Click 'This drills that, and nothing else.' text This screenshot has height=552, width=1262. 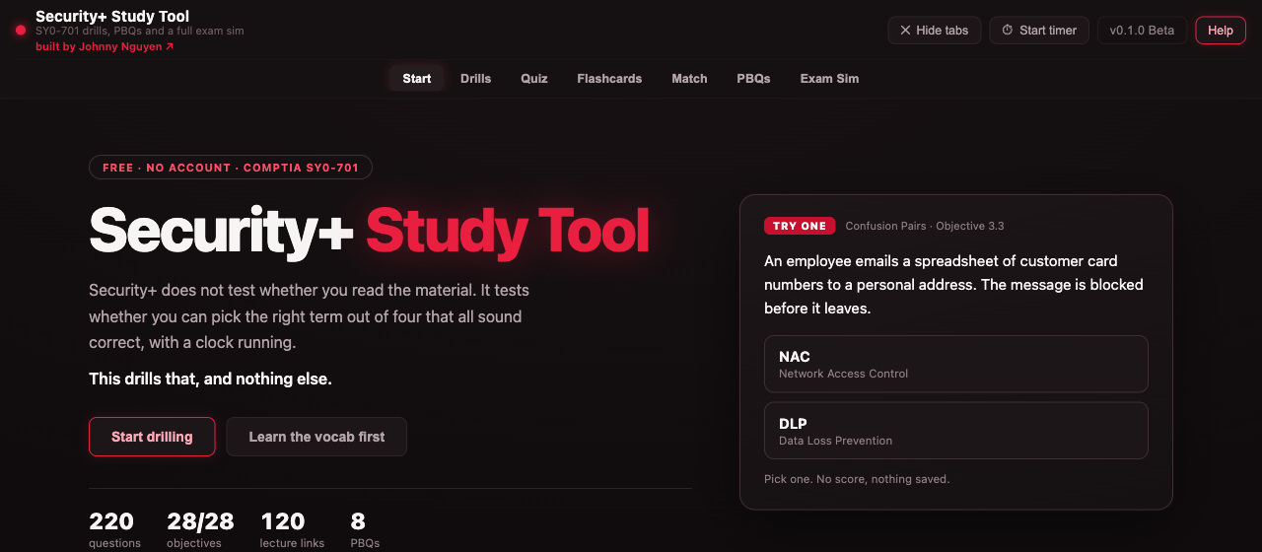210,379
